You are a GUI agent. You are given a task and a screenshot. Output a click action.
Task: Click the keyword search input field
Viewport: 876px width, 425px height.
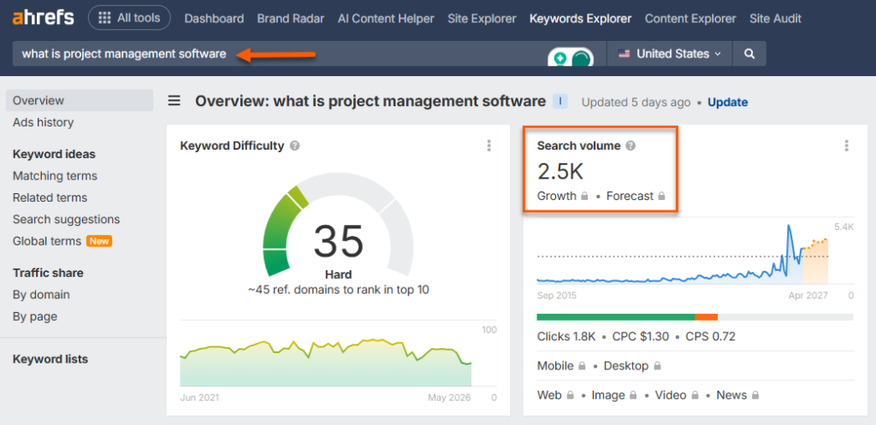(309, 54)
